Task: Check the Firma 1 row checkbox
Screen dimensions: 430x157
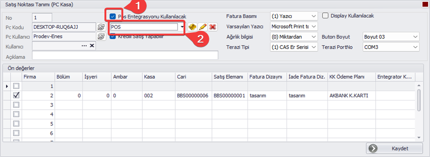Action: point(16,86)
